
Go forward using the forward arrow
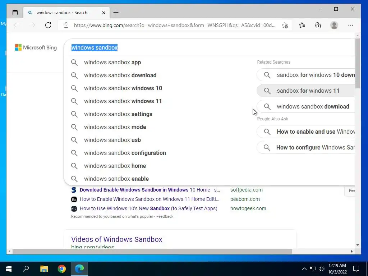tap(32, 25)
